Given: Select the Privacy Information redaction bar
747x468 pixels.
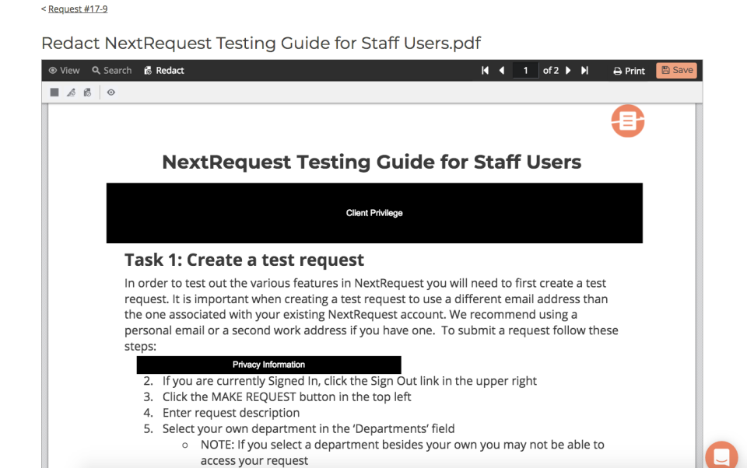Looking at the screenshot, I should 268,365.
